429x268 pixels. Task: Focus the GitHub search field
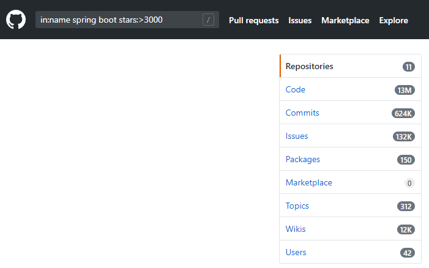(x=127, y=20)
